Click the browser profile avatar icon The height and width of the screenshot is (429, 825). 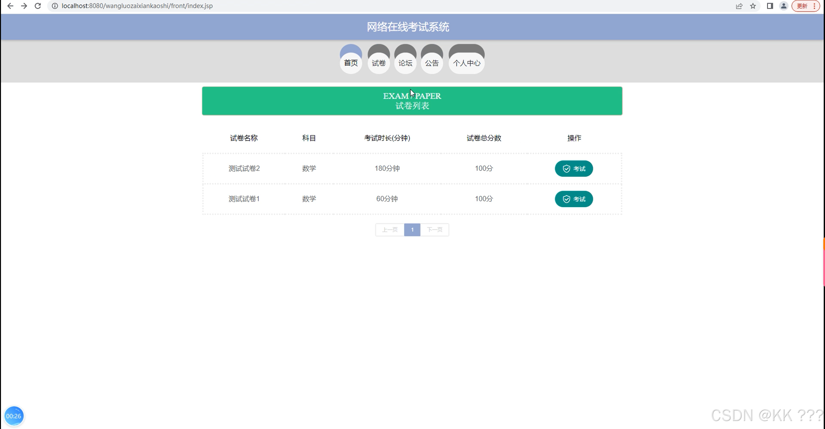click(x=784, y=6)
